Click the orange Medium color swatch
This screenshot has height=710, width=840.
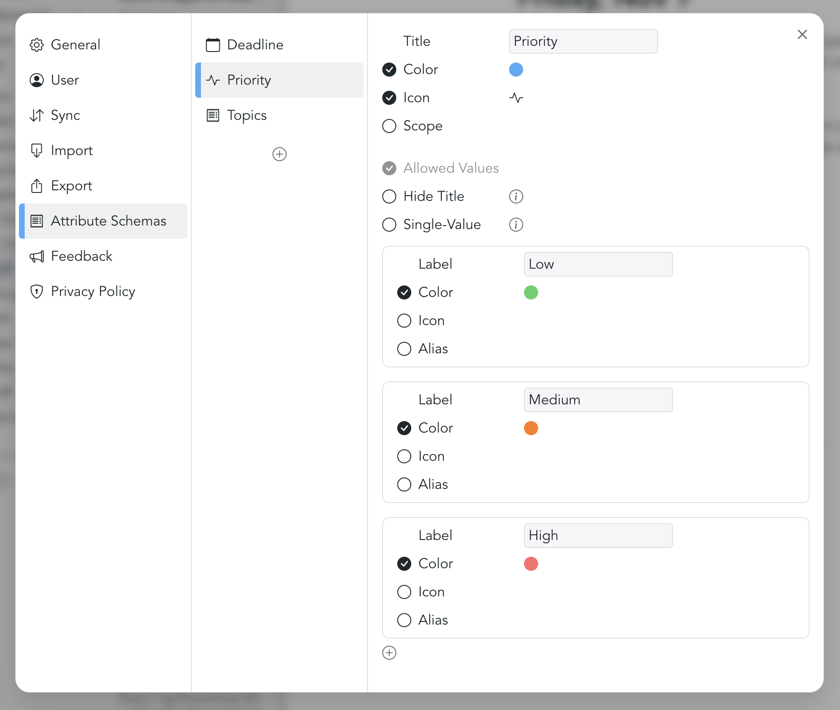531,428
